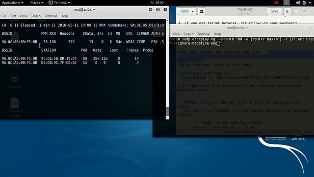Click the second terminal's root@zzibs title bar
The width and height of the screenshot is (314, 177).
coord(237,28)
